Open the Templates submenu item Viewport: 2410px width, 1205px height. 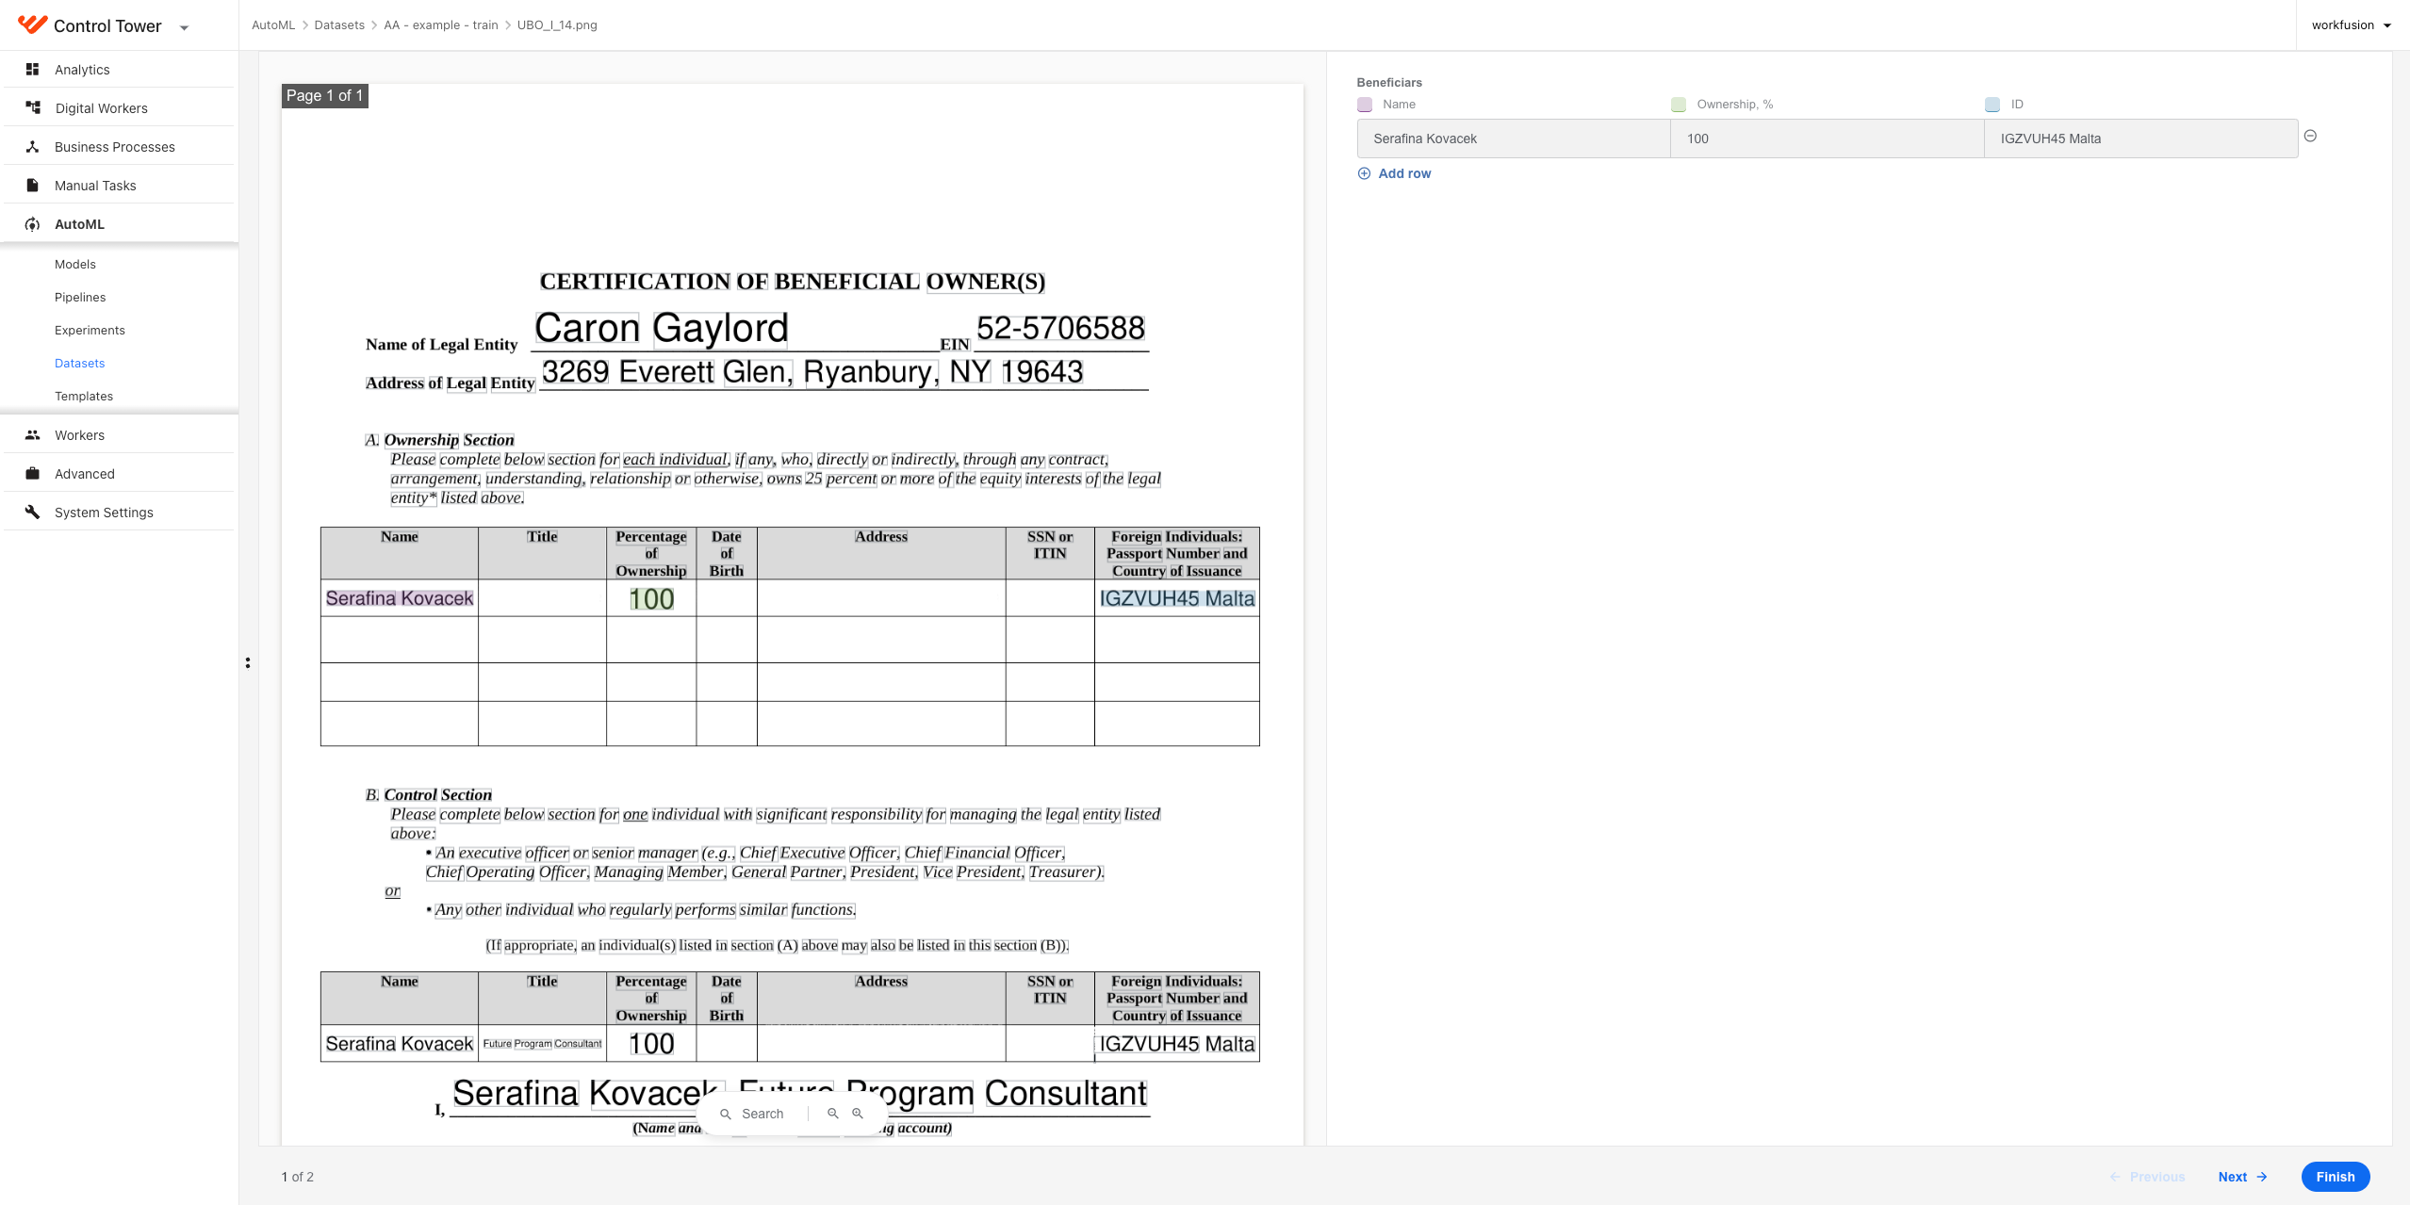point(84,396)
